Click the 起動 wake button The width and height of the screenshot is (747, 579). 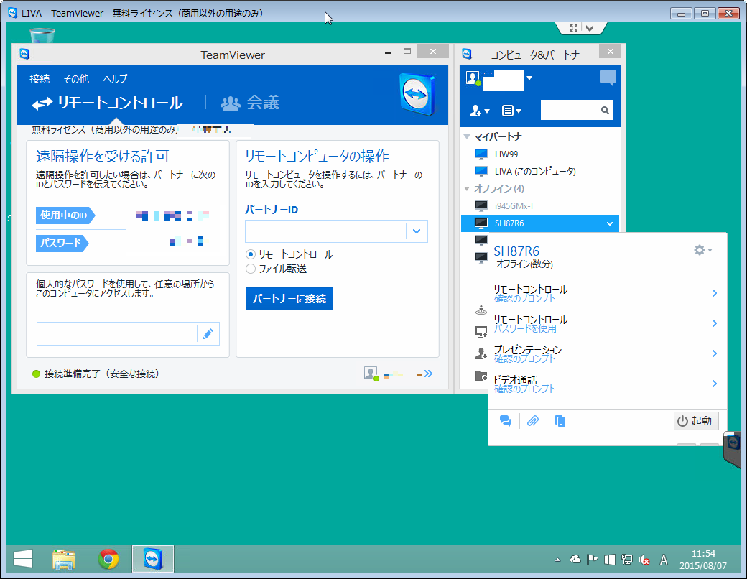[696, 421]
